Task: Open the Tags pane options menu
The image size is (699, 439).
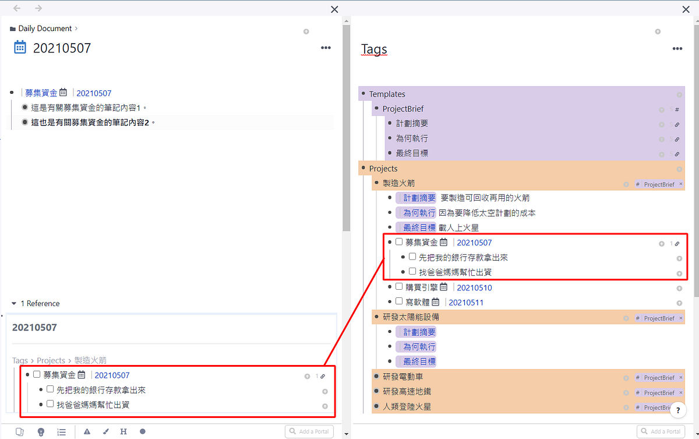Action: pos(677,48)
